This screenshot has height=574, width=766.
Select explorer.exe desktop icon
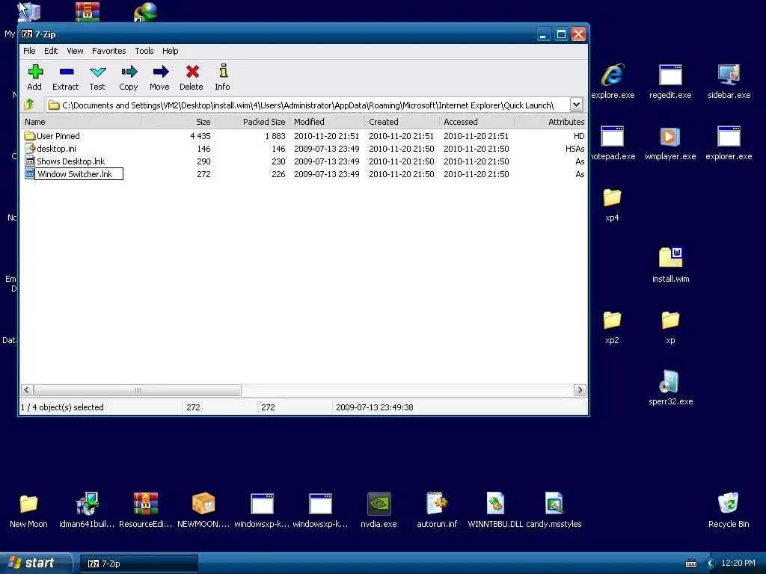click(x=729, y=143)
